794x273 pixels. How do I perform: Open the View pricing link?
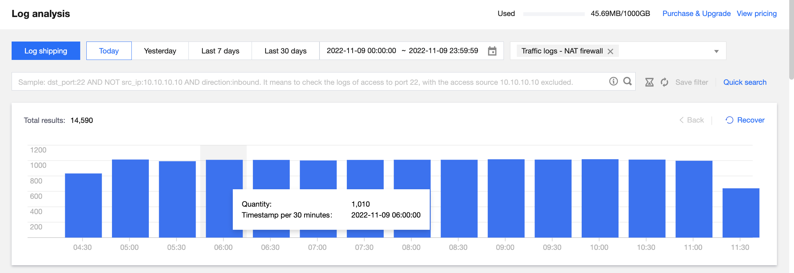tap(756, 14)
